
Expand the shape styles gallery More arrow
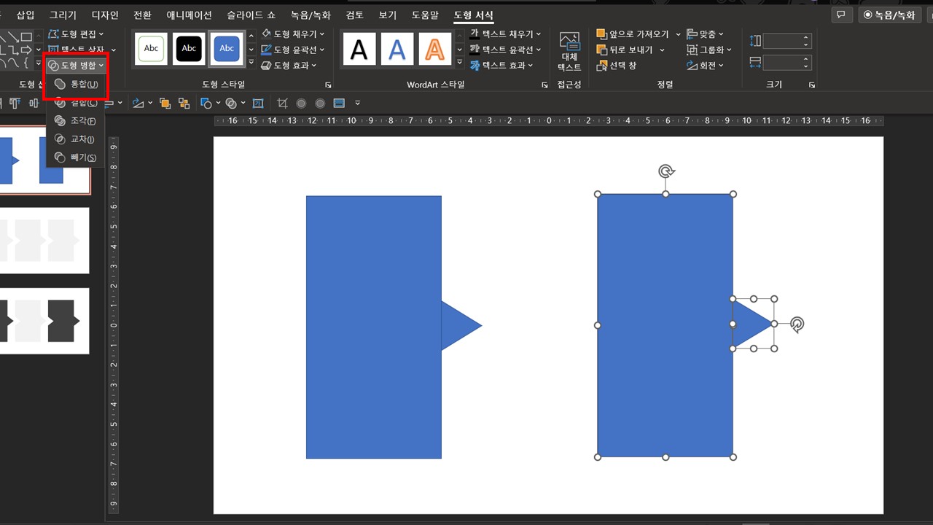(x=251, y=63)
